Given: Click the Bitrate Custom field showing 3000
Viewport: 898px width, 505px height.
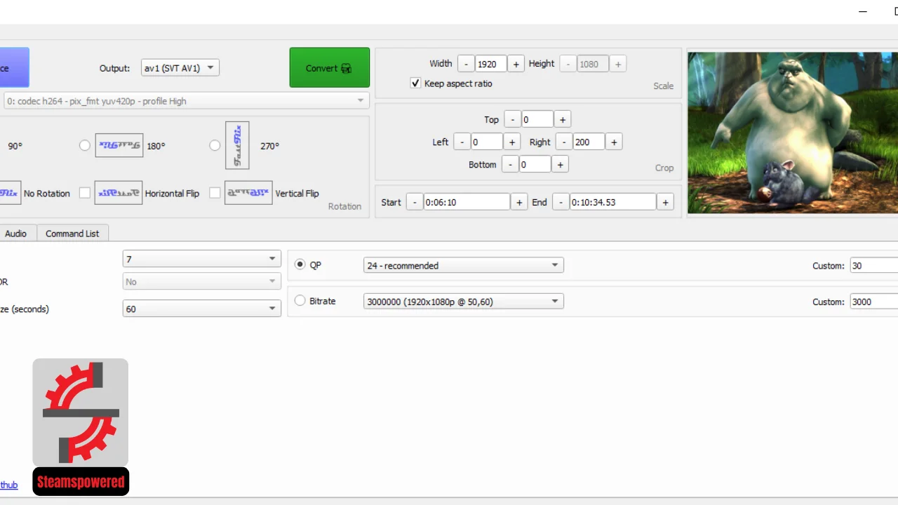Looking at the screenshot, I should click(873, 302).
